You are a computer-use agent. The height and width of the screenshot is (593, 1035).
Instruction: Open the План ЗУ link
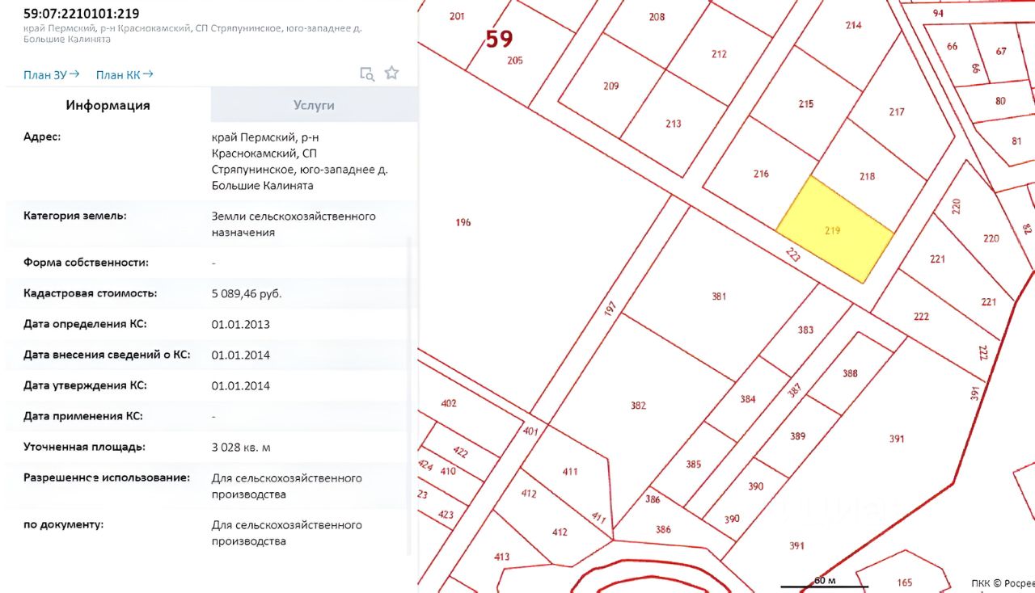52,74
